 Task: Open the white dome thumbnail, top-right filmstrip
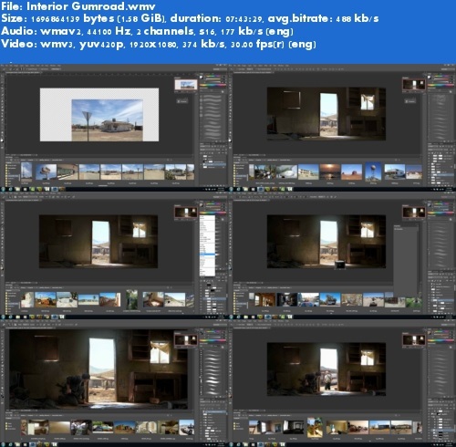(286, 172)
